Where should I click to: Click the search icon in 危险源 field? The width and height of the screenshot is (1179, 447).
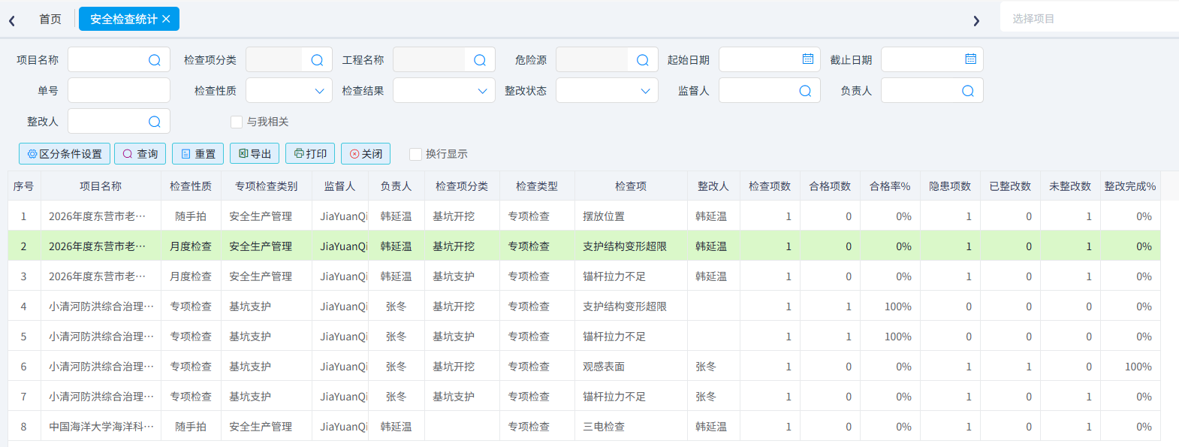tap(643, 60)
